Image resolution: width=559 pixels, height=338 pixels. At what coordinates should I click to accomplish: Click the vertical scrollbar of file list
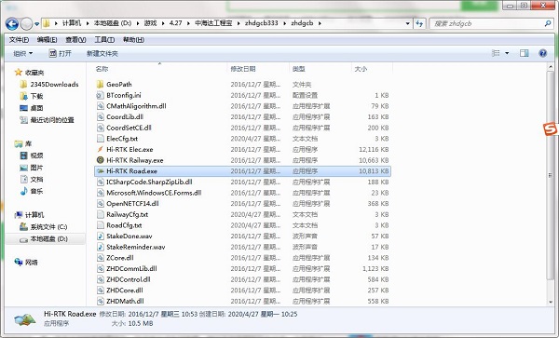pos(551,173)
